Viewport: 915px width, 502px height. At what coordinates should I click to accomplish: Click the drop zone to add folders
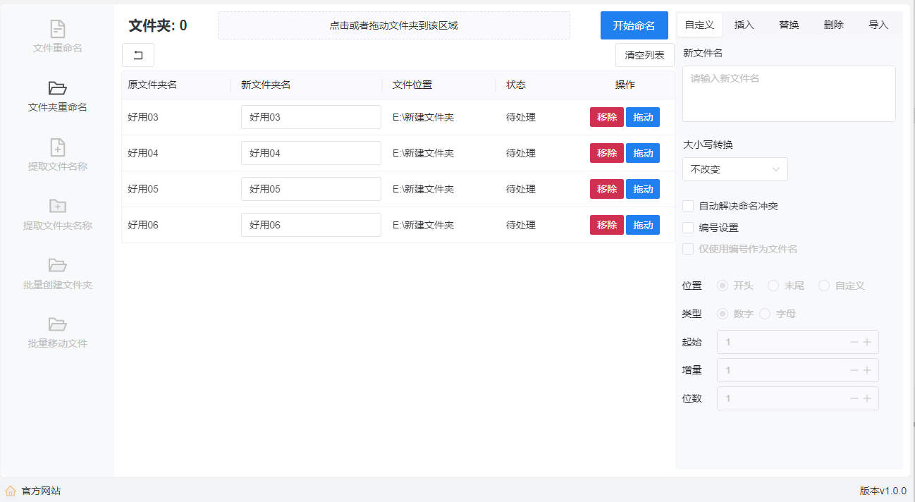click(x=393, y=25)
